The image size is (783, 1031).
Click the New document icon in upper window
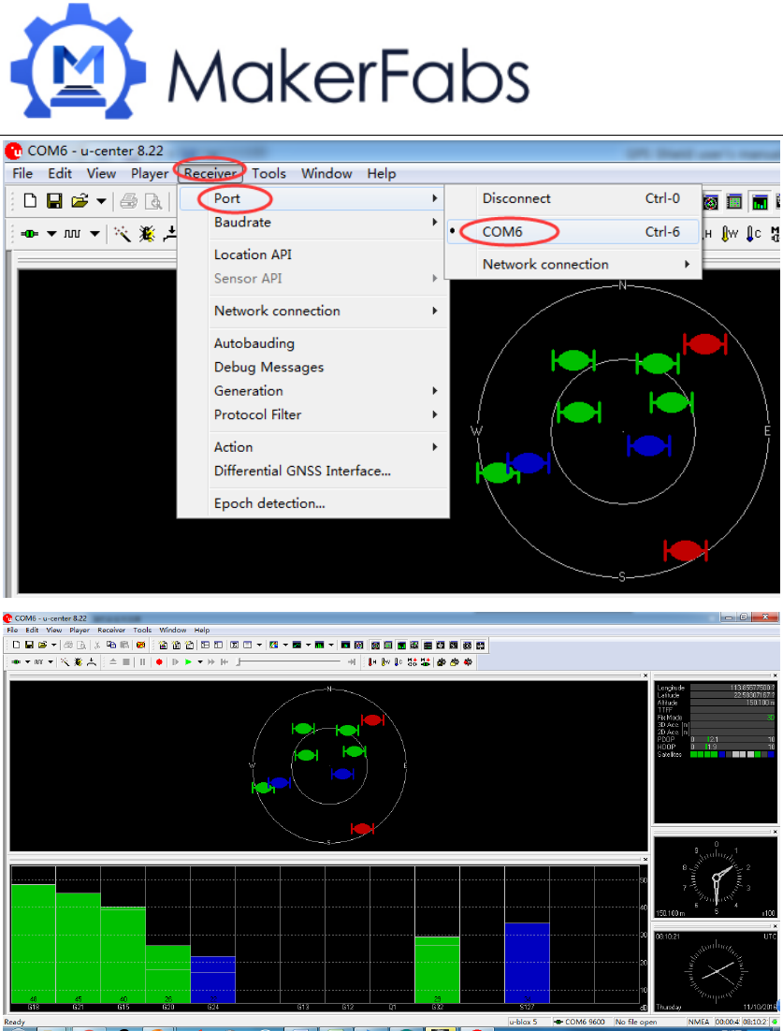click(x=31, y=201)
